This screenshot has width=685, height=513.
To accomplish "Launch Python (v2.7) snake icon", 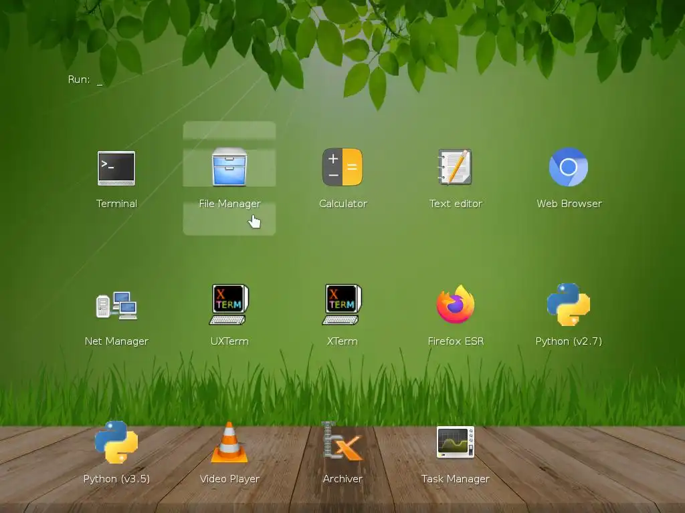I will point(569,305).
